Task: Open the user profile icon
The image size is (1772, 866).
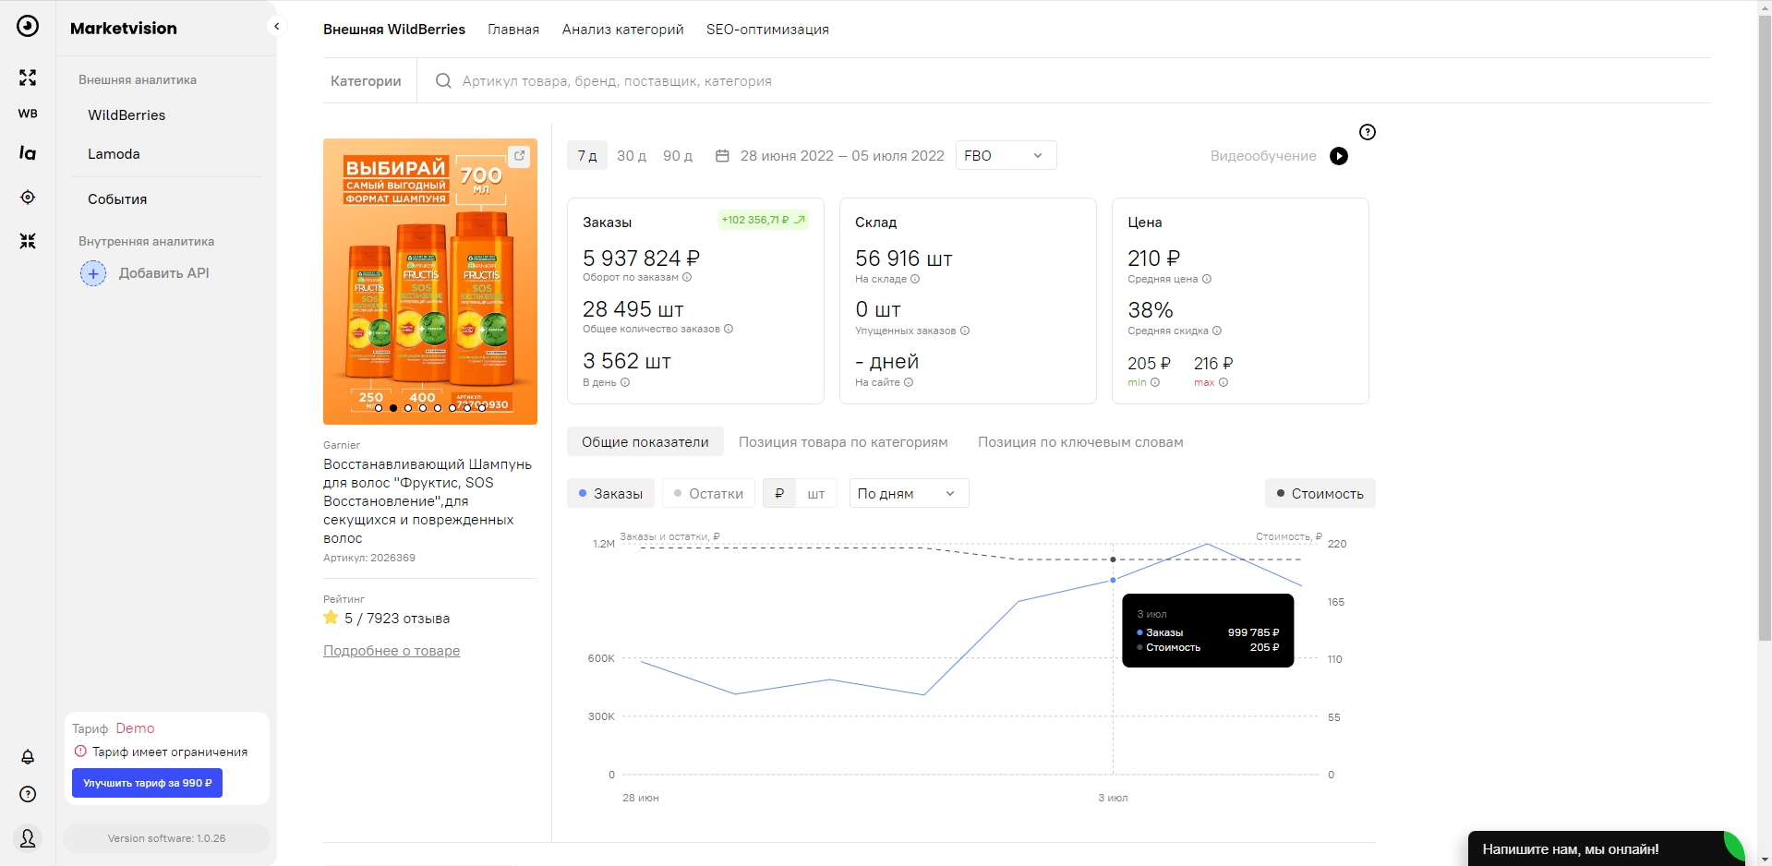Action: [x=28, y=838]
